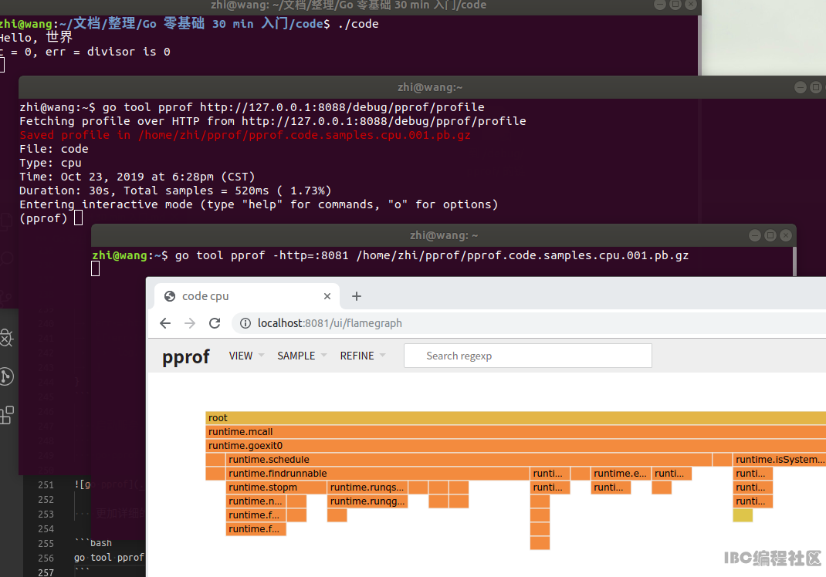The image size is (826, 577).
Task: Open the REFINE dropdown menu in pprof
Action: tap(362, 356)
